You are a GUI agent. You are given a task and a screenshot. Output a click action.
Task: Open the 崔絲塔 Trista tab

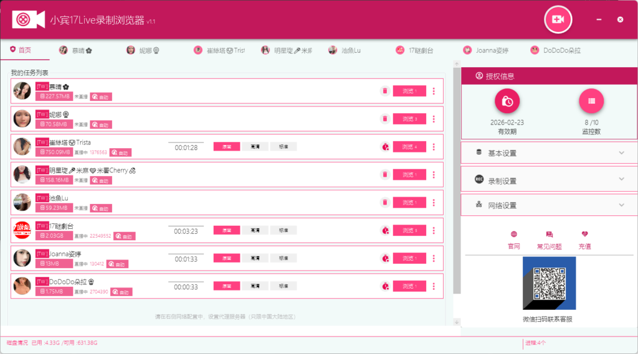[x=219, y=50]
